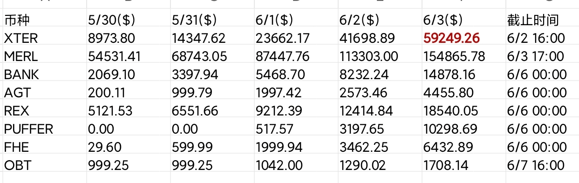The width and height of the screenshot is (579, 183).
Task: Select the 5/31($) header cell
Action: coord(212,20)
